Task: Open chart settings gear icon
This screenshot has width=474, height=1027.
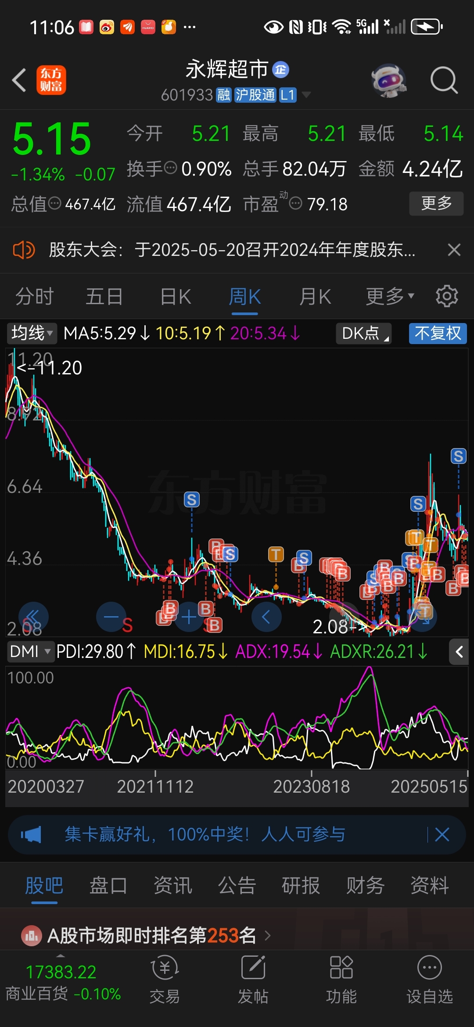Action: 447,296
